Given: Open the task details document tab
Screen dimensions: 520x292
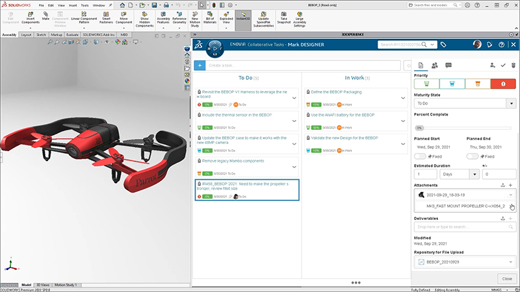Looking at the screenshot, I should (421, 66).
